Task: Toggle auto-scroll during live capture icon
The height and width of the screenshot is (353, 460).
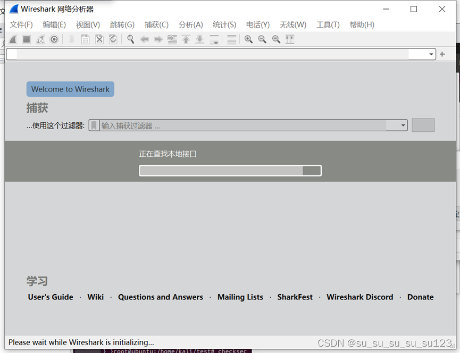Action: pyautogui.click(x=214, y=39)
